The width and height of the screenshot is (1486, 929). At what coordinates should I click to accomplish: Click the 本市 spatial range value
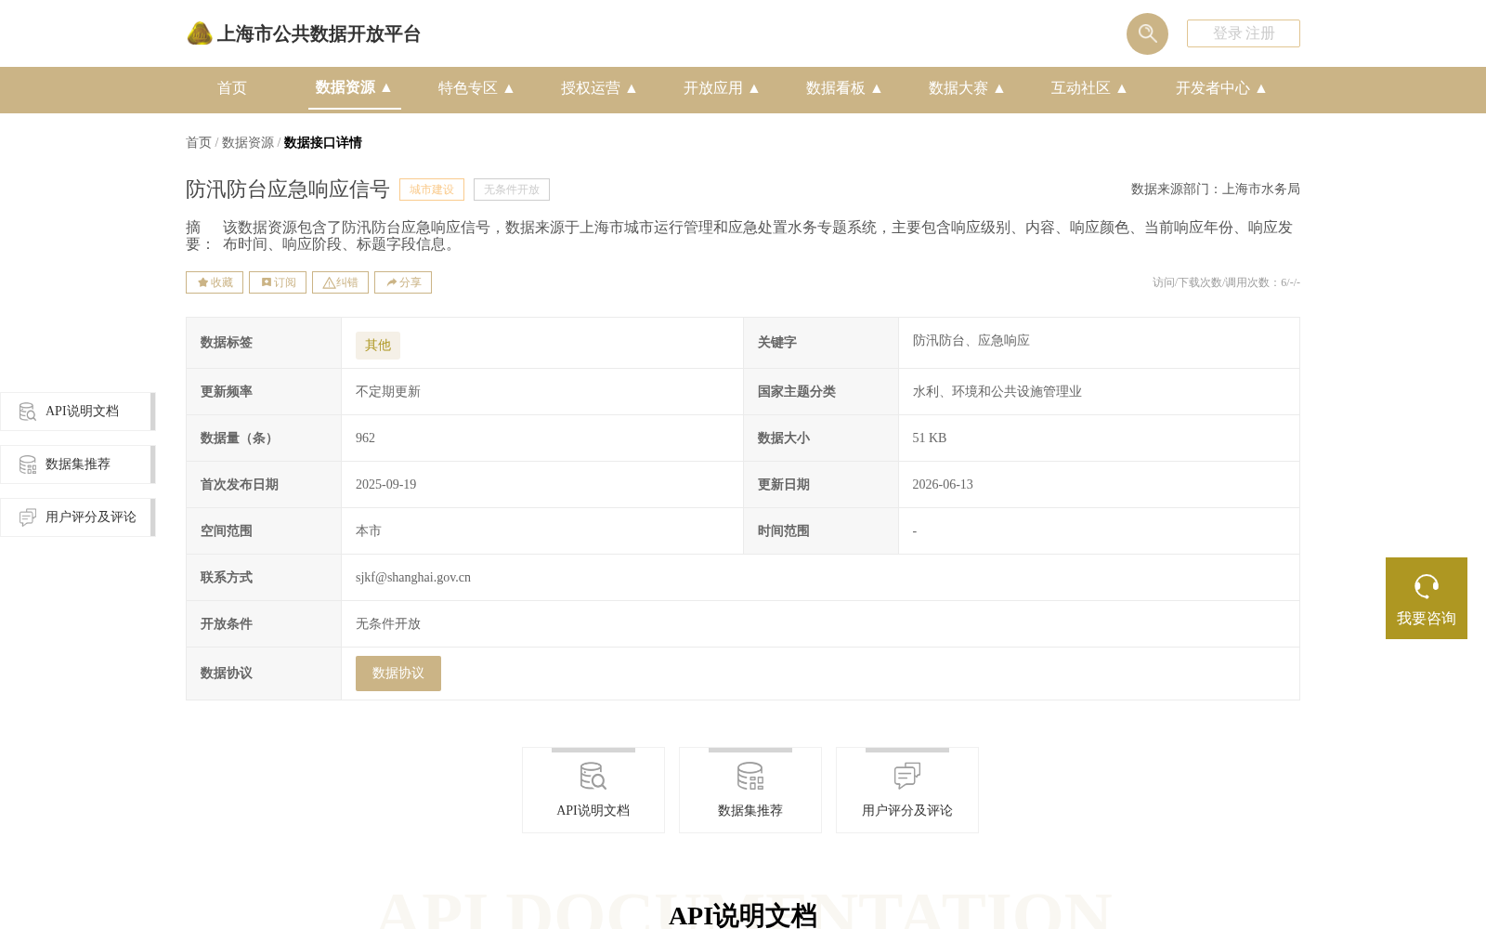coord(369,531)
